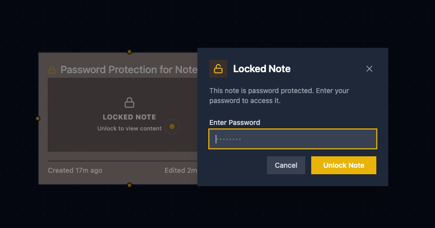435x228 pixels.
Task: Click the Locked Note dialog title
Action: [x=261, y=69]
